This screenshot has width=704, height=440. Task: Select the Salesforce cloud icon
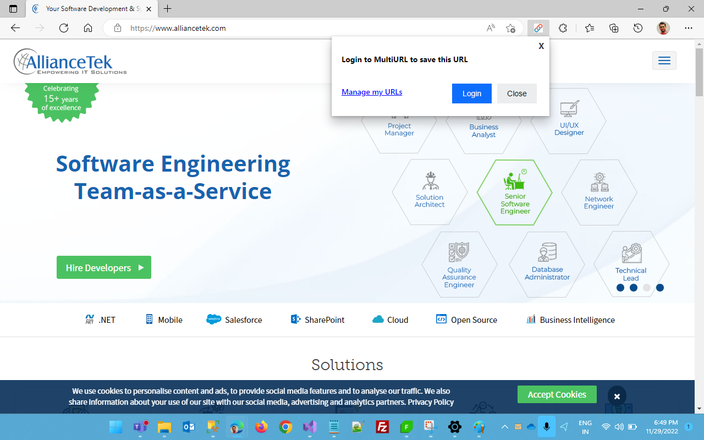coord(215,319)
